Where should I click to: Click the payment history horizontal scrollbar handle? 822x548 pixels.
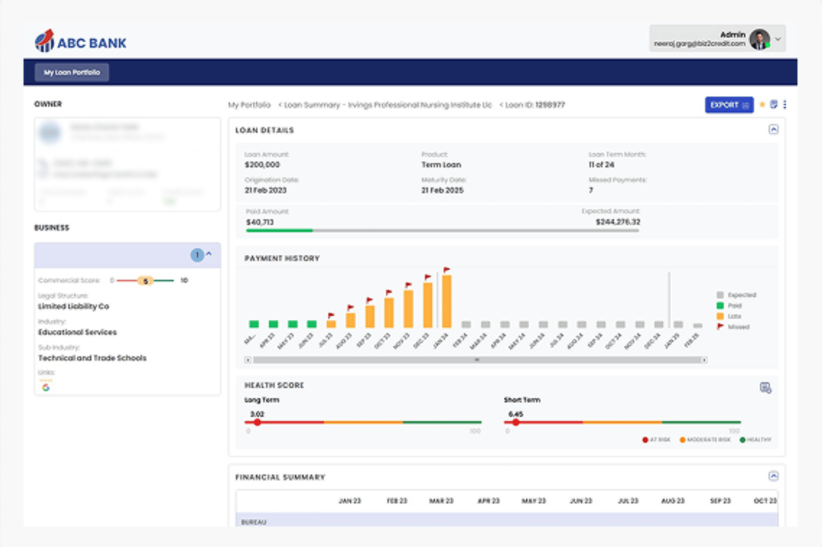(477, 360)
